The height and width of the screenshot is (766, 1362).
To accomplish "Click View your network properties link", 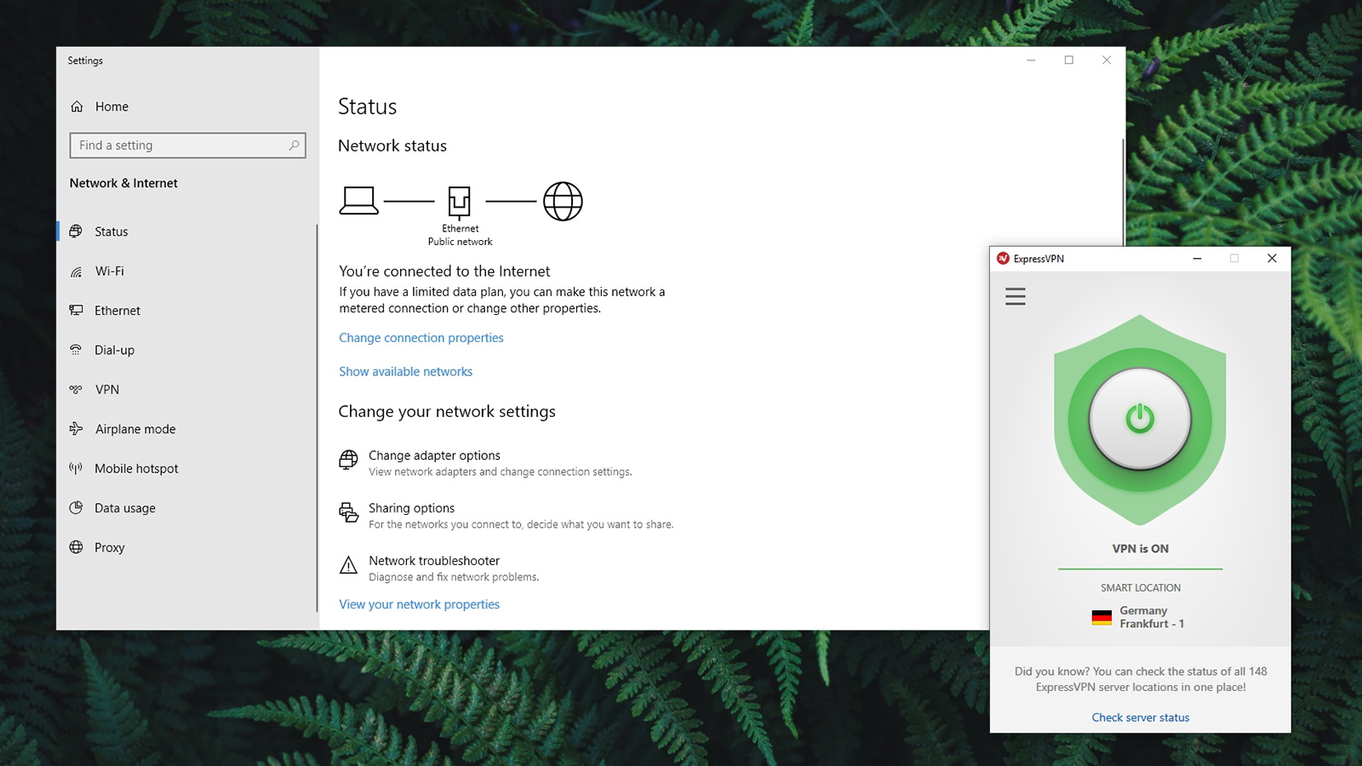I will 419,604.
